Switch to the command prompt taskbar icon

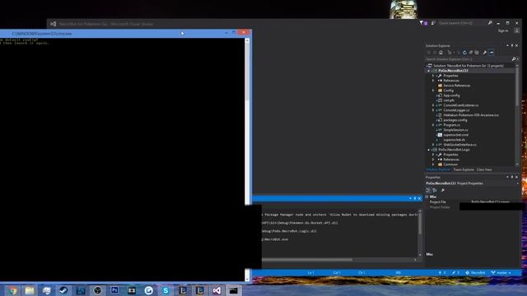[234, 290]
